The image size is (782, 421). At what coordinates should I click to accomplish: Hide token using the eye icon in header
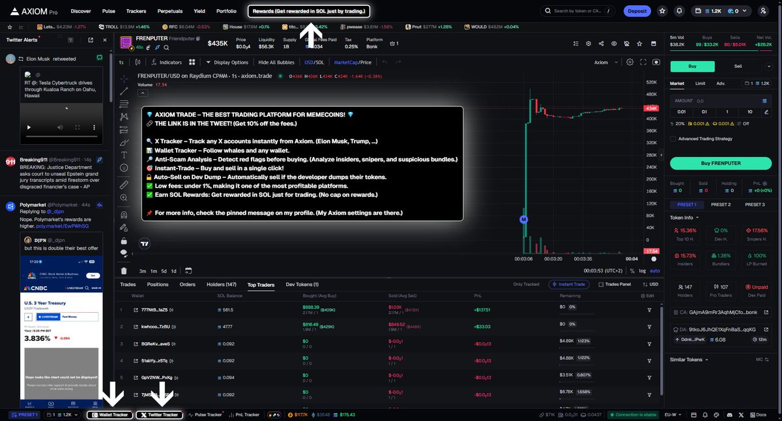pyautogui.click(x=613, y=43)
